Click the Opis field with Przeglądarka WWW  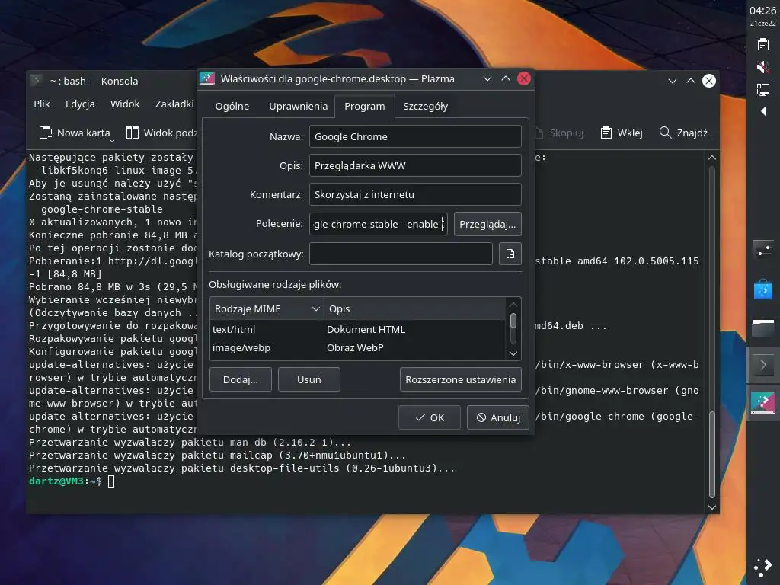(x=415, y=165)
